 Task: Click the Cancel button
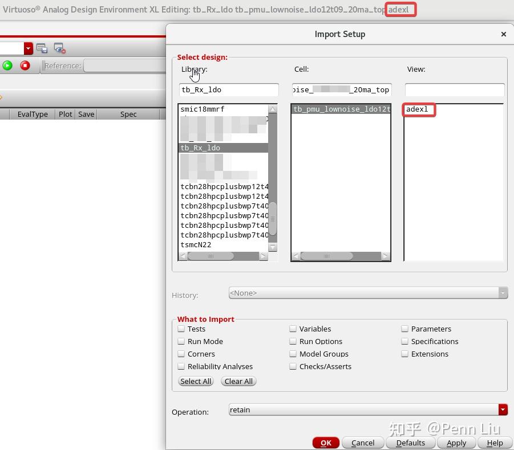click(363, 443)
